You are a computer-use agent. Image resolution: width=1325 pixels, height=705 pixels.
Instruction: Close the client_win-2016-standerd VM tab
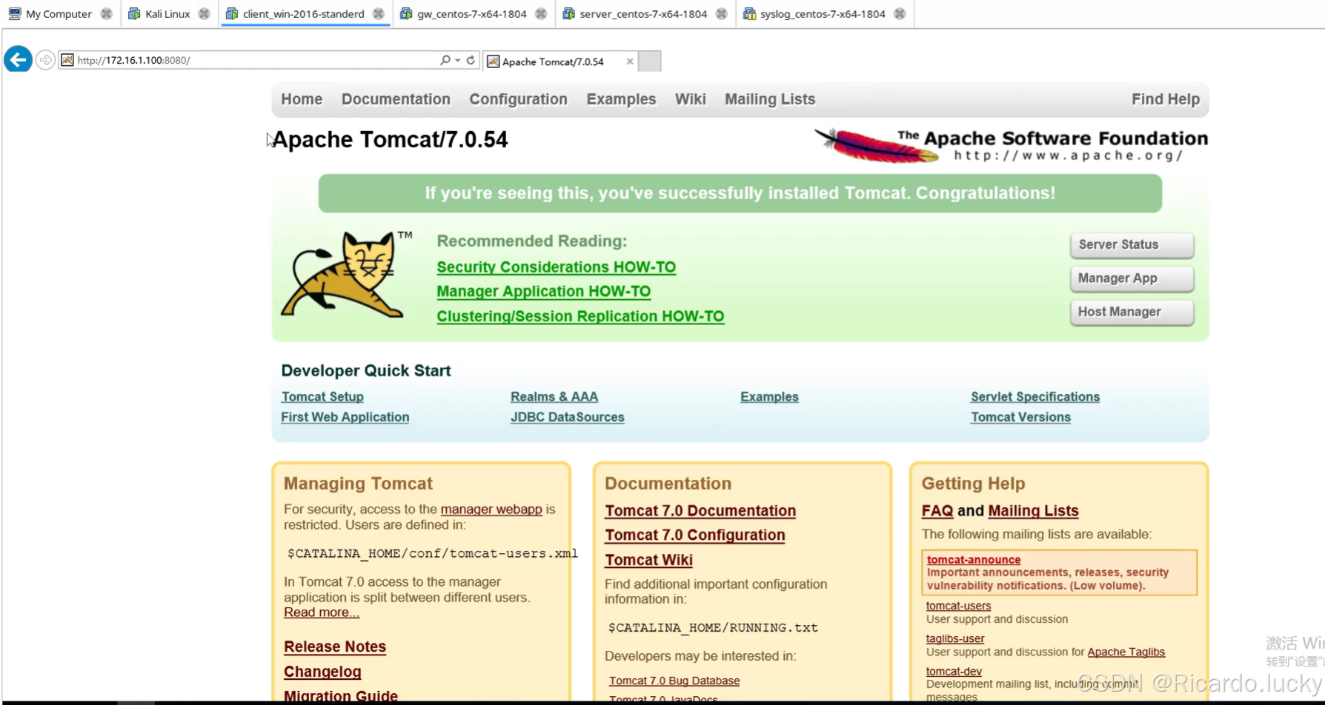coord(379,14)
